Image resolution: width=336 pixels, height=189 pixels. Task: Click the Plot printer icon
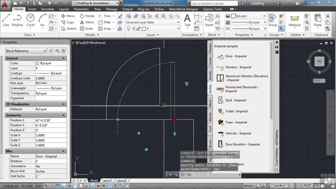point(50,3)
